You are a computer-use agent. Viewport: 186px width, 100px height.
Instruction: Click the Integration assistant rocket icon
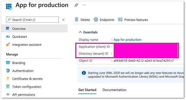(x=8, y=45)
